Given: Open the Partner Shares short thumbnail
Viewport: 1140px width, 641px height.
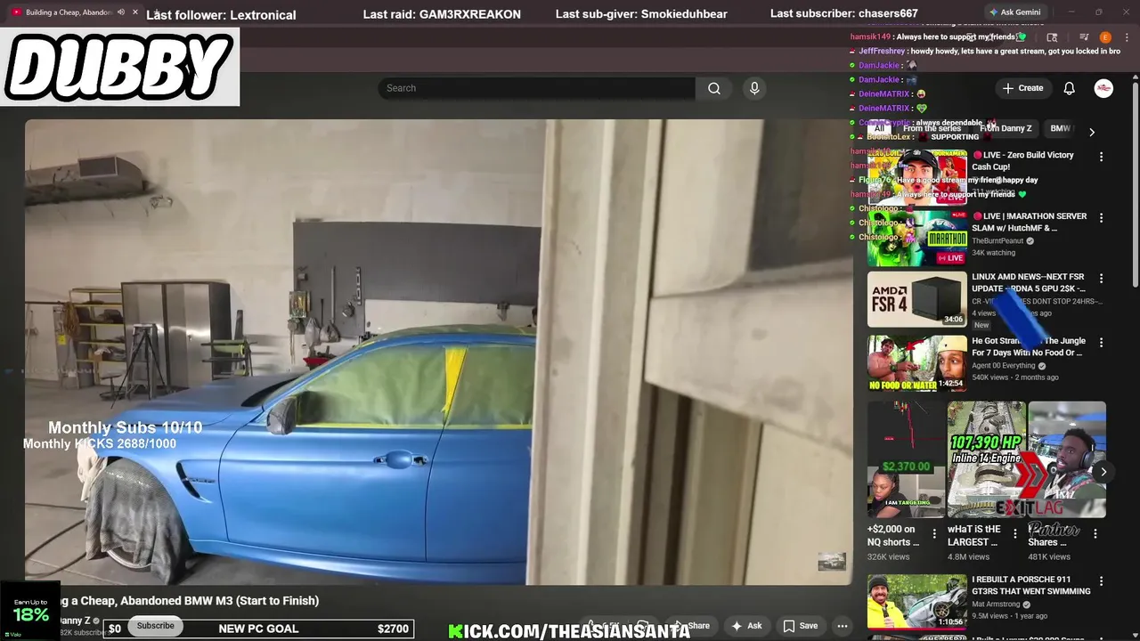Looking at the screenshot, I should tap(1067, 459).
